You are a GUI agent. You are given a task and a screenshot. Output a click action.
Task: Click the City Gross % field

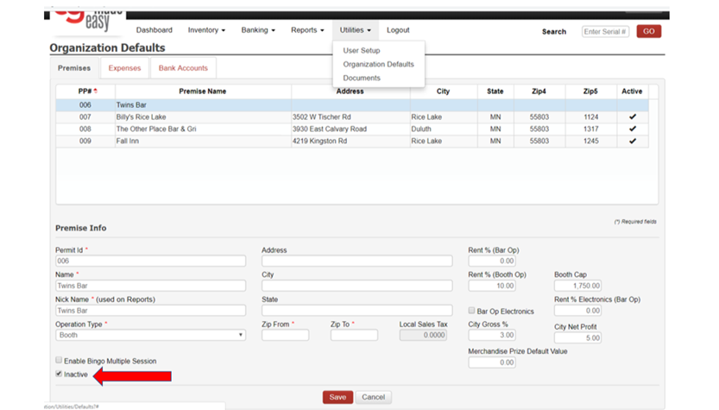coord(492,335)
